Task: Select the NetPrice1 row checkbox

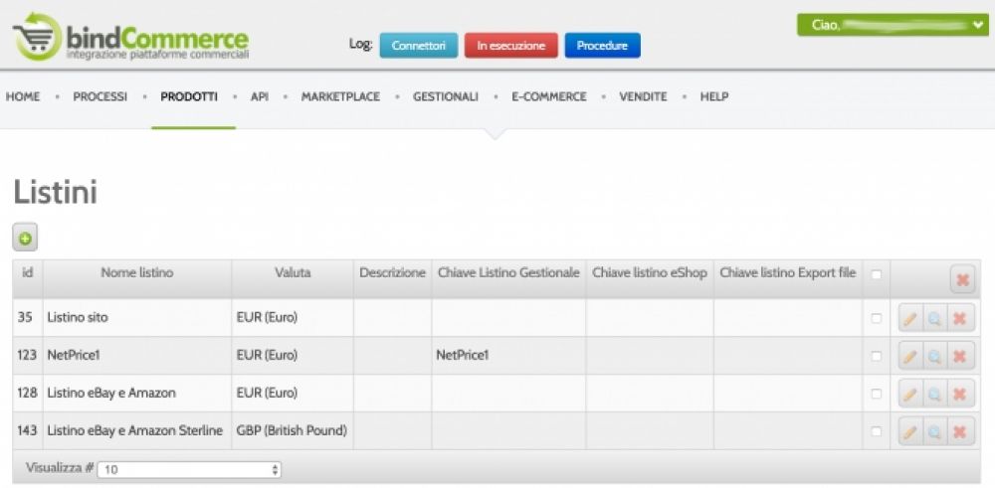Action: pos(876,356)
